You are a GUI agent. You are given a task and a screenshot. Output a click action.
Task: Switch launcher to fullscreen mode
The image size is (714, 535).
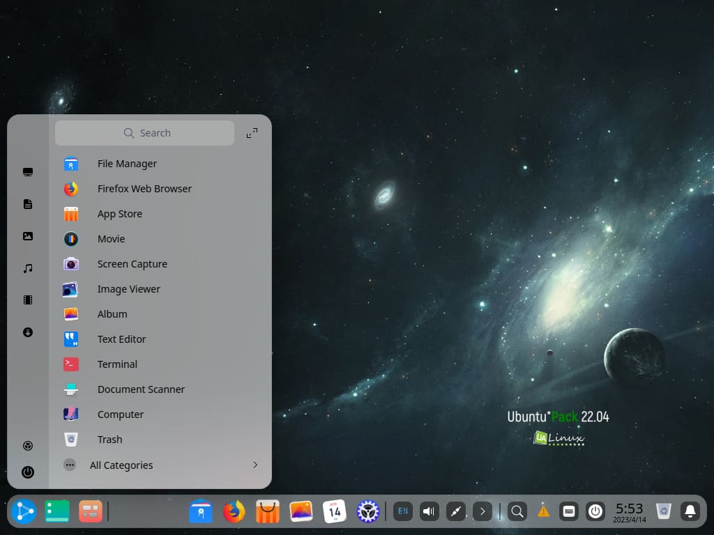pos(252,133)
